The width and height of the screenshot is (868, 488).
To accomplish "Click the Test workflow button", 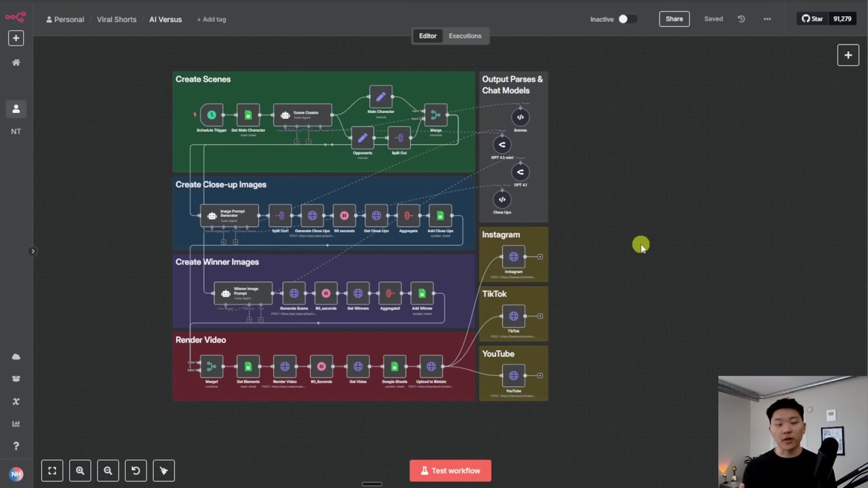I will (x=450, y=471).
